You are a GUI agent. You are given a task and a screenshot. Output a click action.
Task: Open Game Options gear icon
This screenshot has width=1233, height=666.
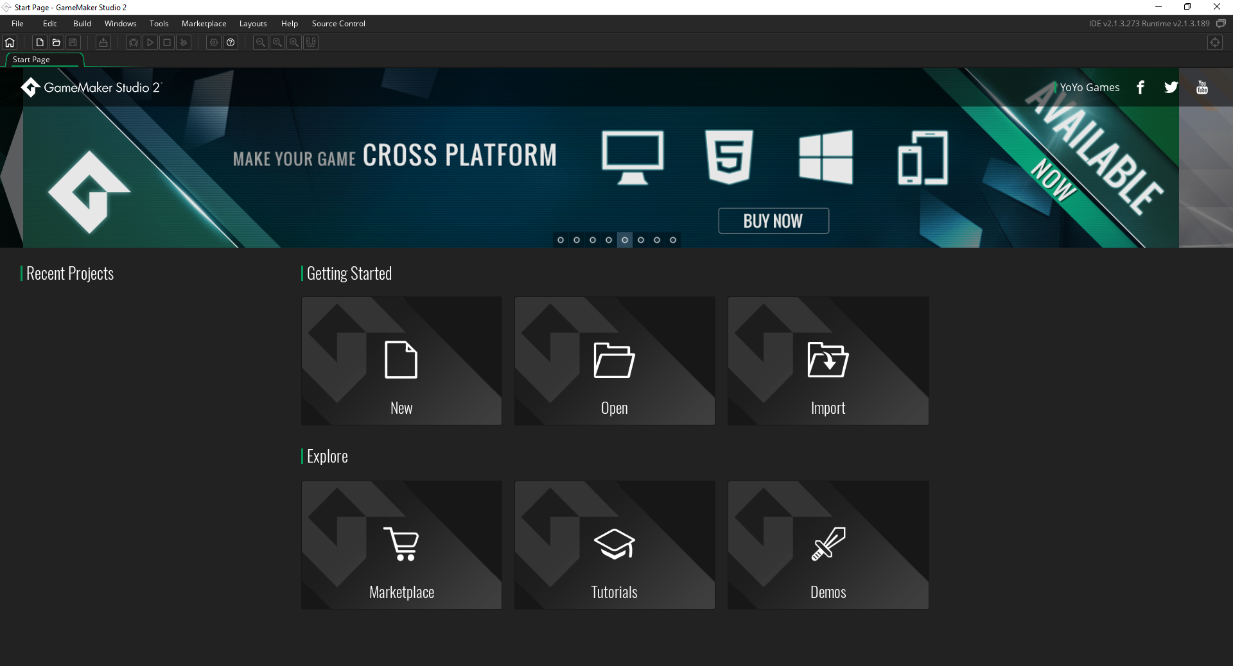[x=214, y=42]
